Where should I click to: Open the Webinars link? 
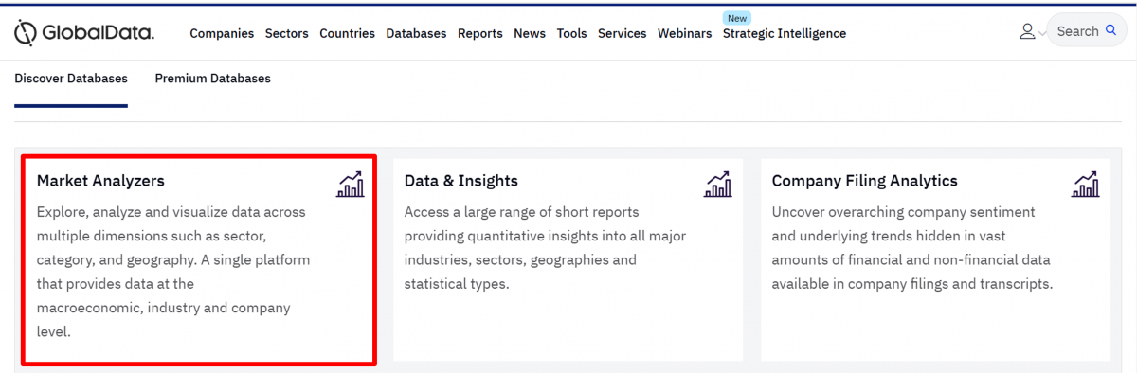click(684, 33)
